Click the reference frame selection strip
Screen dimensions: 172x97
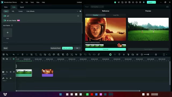click(x=106, y=46)
